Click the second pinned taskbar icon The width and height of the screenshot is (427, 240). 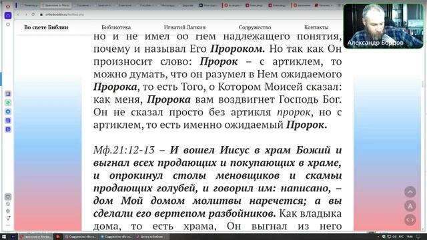coord(13,237)
